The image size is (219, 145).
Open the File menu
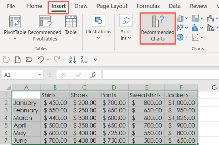[11, 6]
